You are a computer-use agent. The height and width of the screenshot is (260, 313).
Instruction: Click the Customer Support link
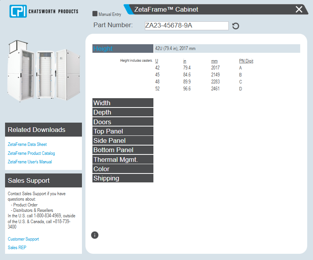pyautogui.click(x=23, y=239)
